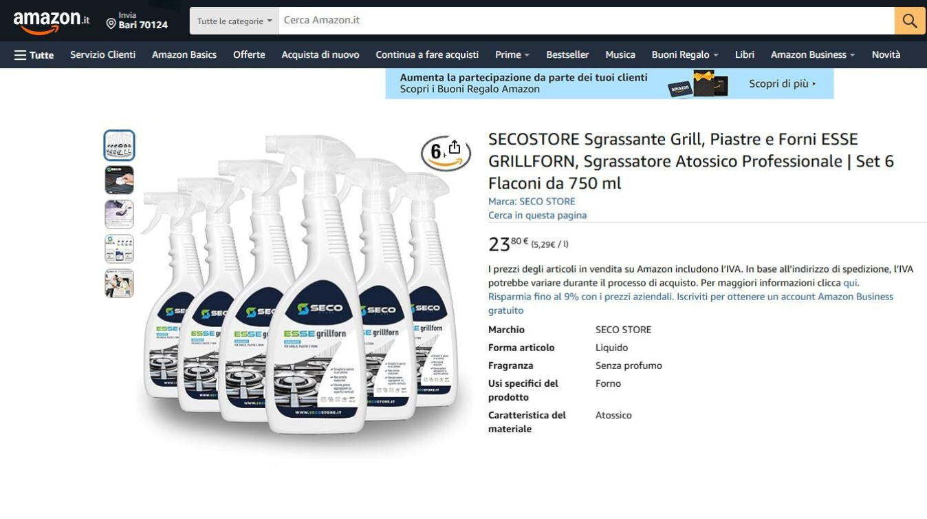Select the first product thumbnail with six bottles
This screenshot has width=927, height=519.
click(119, 145)
